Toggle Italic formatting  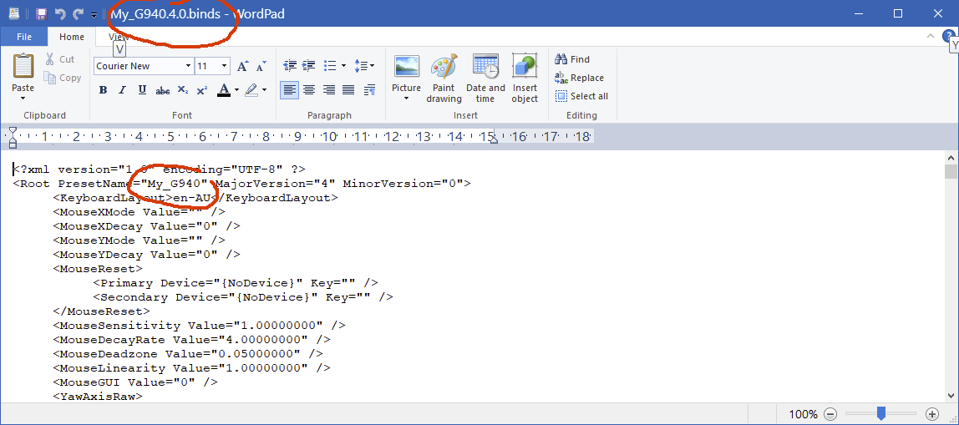[122, 90]
